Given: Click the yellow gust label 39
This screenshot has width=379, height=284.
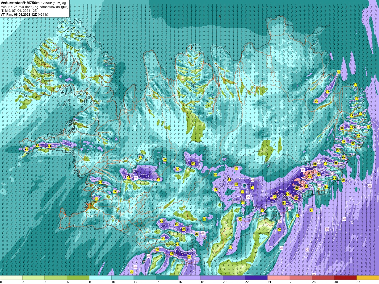Looking at the screenshot, I should pos(319,174).
